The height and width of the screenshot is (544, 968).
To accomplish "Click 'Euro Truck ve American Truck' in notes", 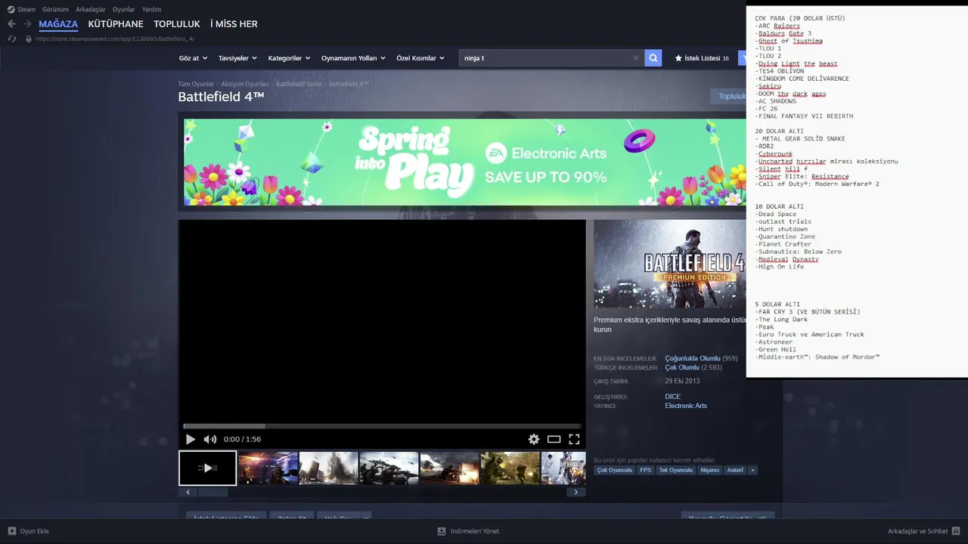I will [x=810, y=335].
